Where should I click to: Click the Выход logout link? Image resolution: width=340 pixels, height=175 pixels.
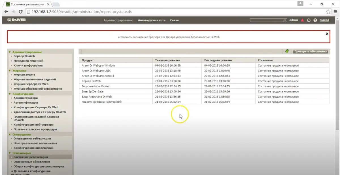[x=324, y=20]
